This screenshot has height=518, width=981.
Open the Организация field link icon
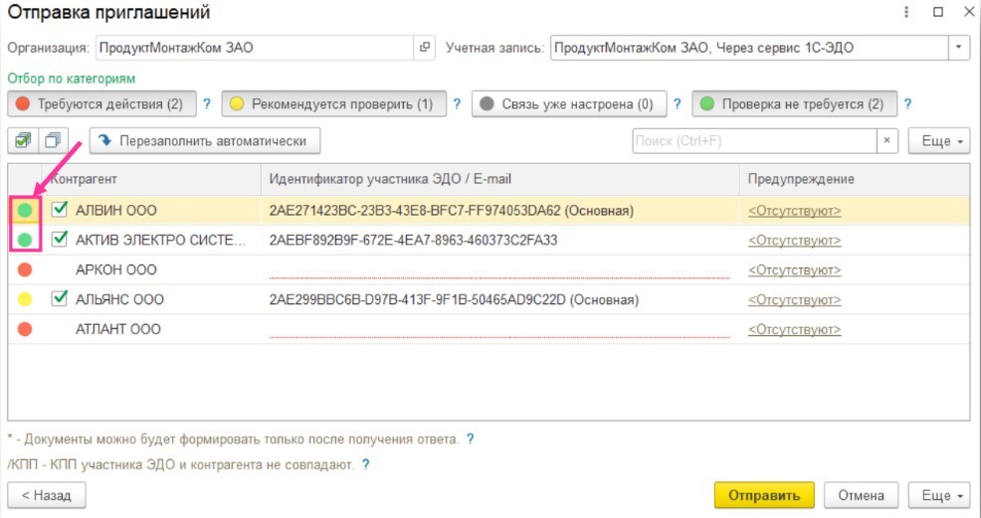pyautogui.click(x=425, y=48)
